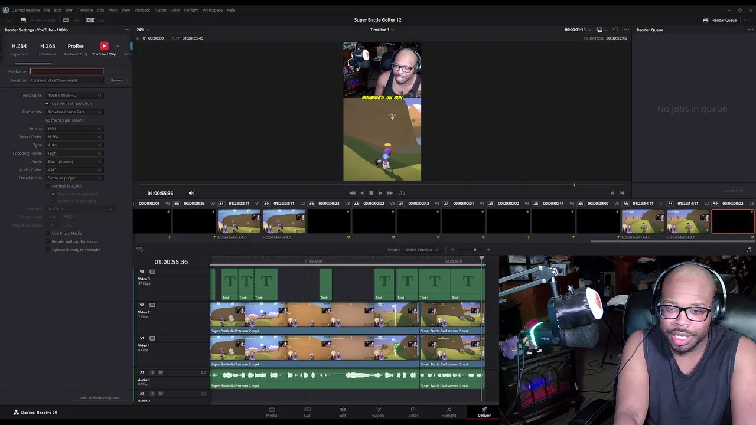Open viewer zoom 24% dropdown
This screenshot has height=425, width=756.
143,30
